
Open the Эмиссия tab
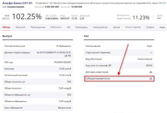20,27
